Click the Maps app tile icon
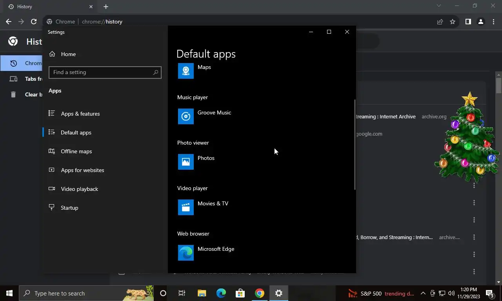 186,71
